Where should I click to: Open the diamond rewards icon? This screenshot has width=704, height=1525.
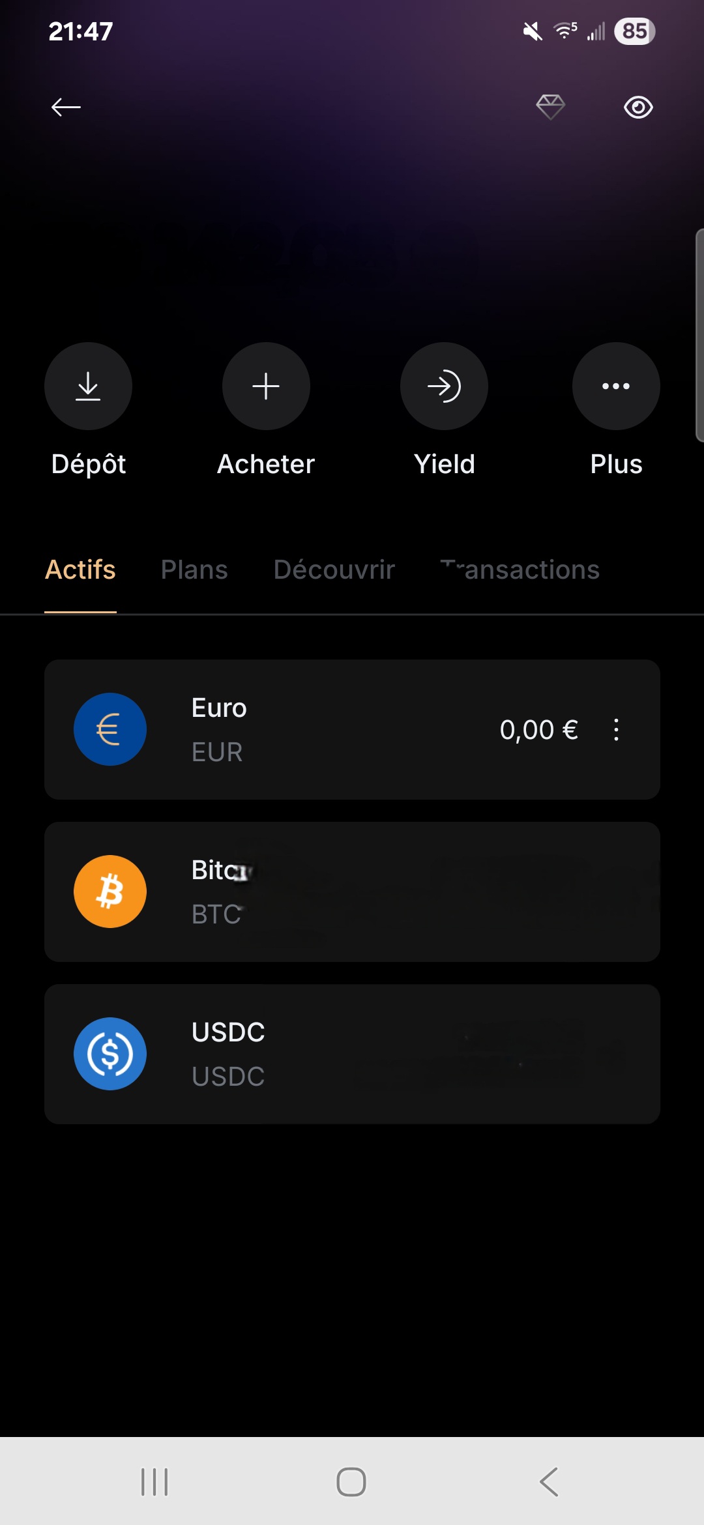[550, 107]
